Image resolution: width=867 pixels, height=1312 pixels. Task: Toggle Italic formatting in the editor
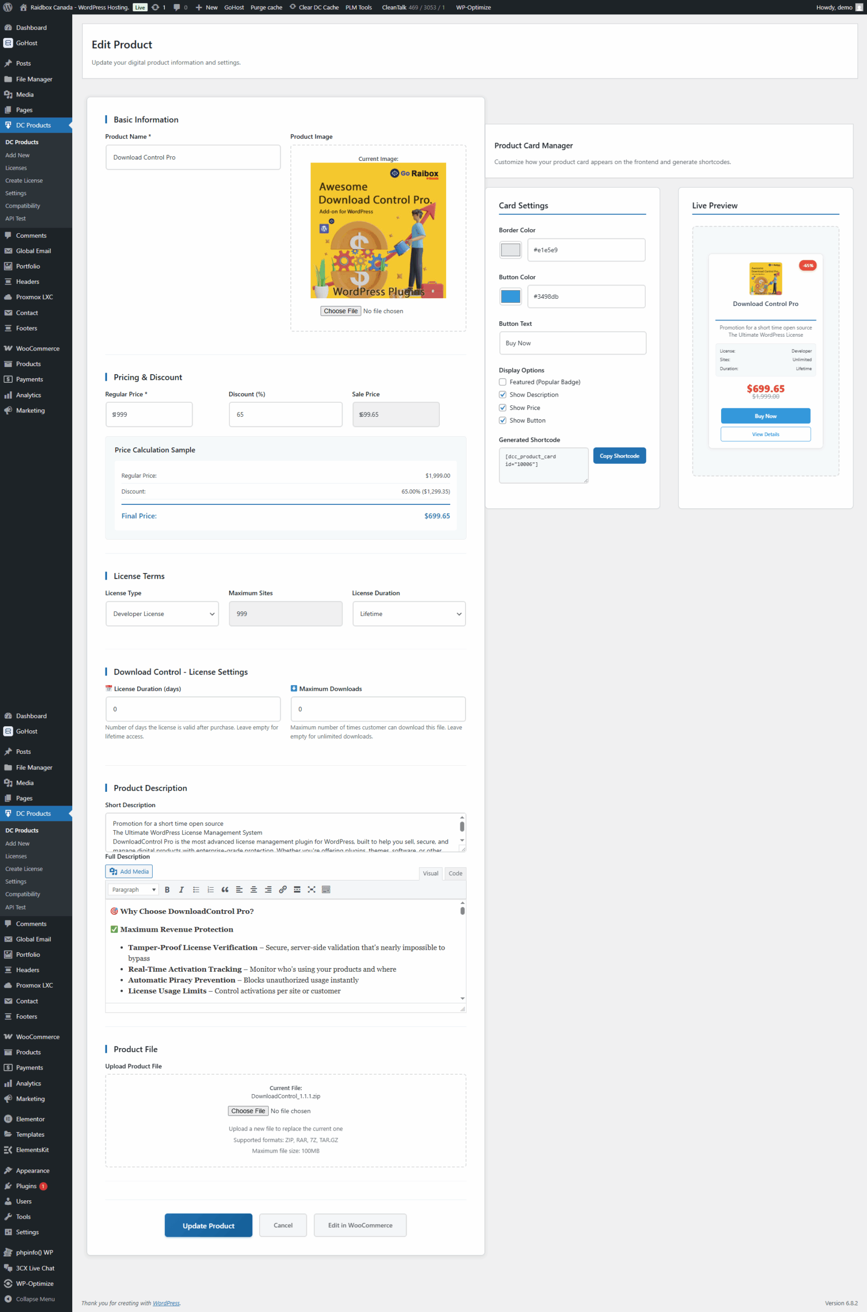point(181,889)
